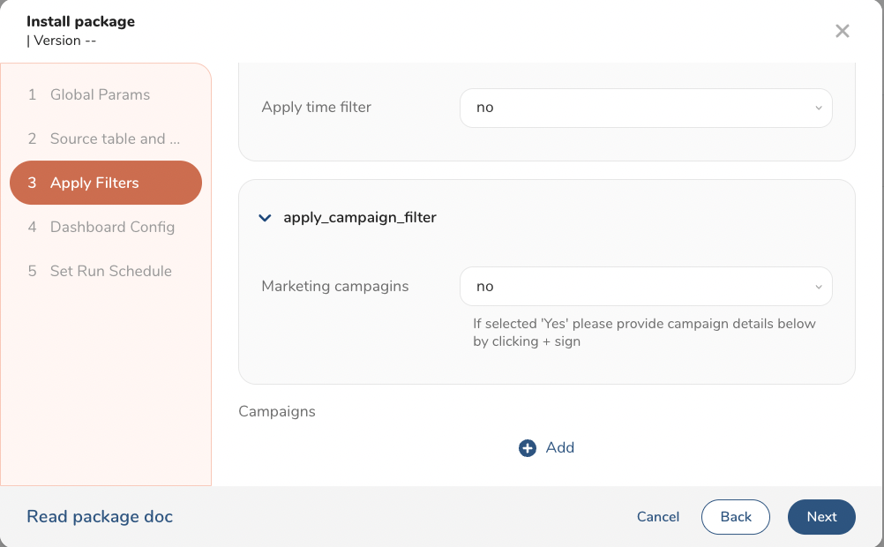Cancel the package installation

click(x=658, y=517)
